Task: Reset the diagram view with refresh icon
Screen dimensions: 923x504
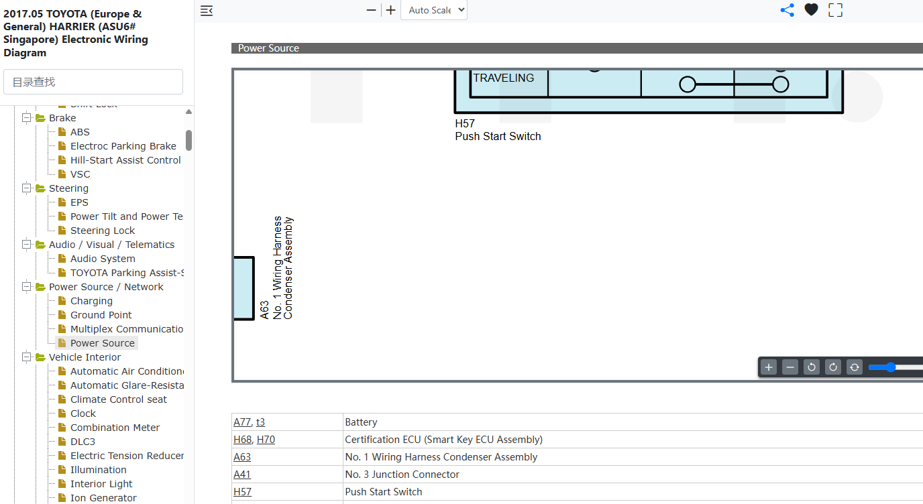Action: pyautogui.click(x=855, y=367)
